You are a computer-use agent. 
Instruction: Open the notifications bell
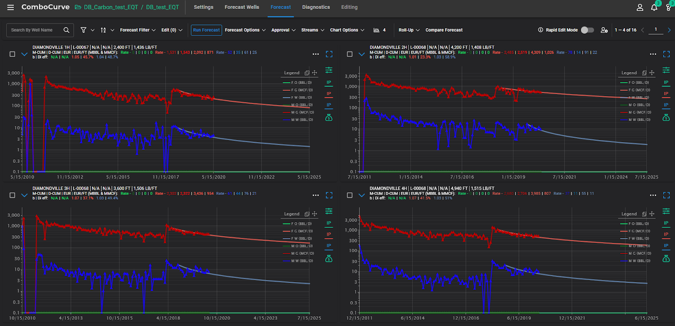[x=654, y=8]
